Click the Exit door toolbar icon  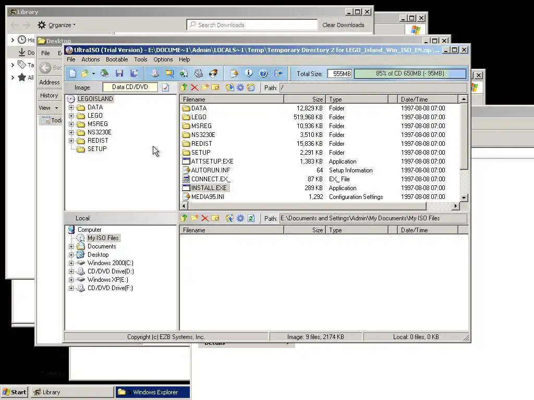[x=278, y=73]
